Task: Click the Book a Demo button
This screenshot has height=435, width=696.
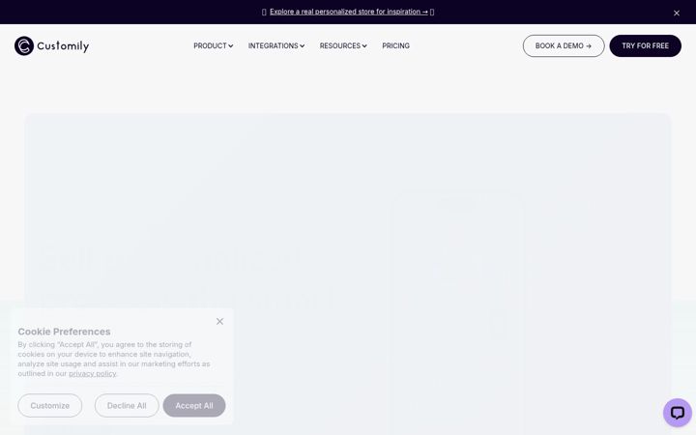Action: click(x=564, y=45)
